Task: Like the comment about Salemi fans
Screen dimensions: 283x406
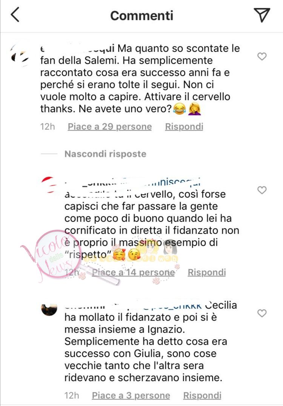Action: (x=262, y=56)
